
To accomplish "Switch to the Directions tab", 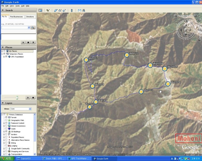I will click(x=30, y=17).
